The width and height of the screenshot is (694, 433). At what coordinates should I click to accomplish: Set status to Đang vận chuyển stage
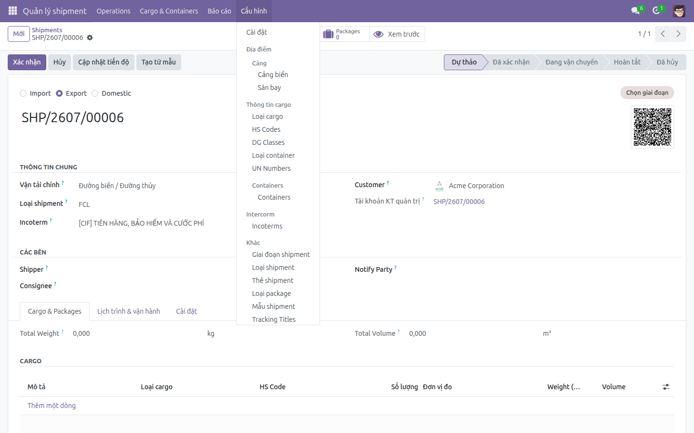[x=572, y=62]
